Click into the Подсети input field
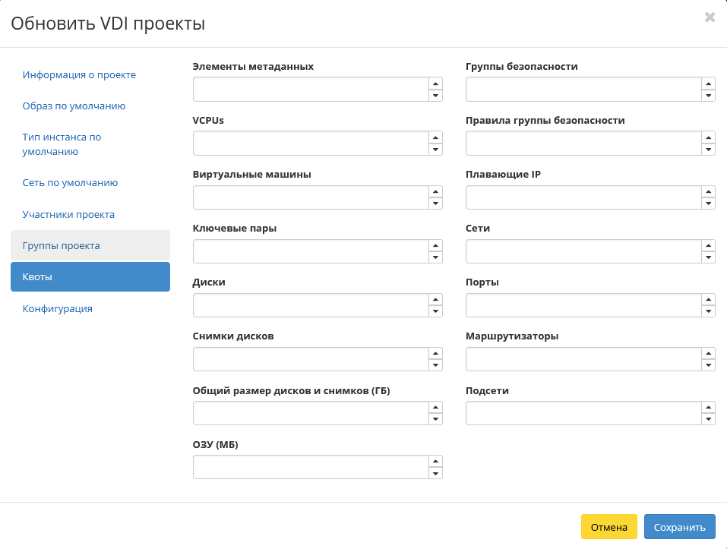Screen dimensions: 727x549 (x=583, y=413)
